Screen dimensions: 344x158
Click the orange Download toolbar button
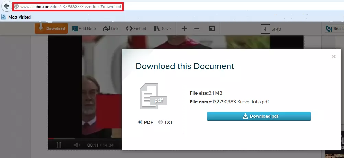pos(51,29)
